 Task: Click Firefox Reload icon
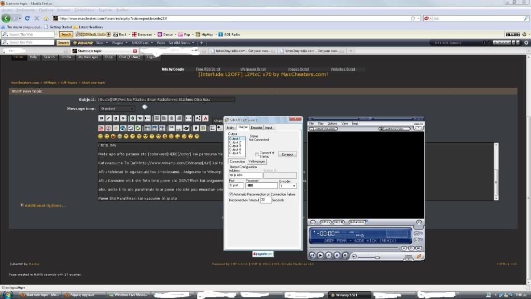36,18
